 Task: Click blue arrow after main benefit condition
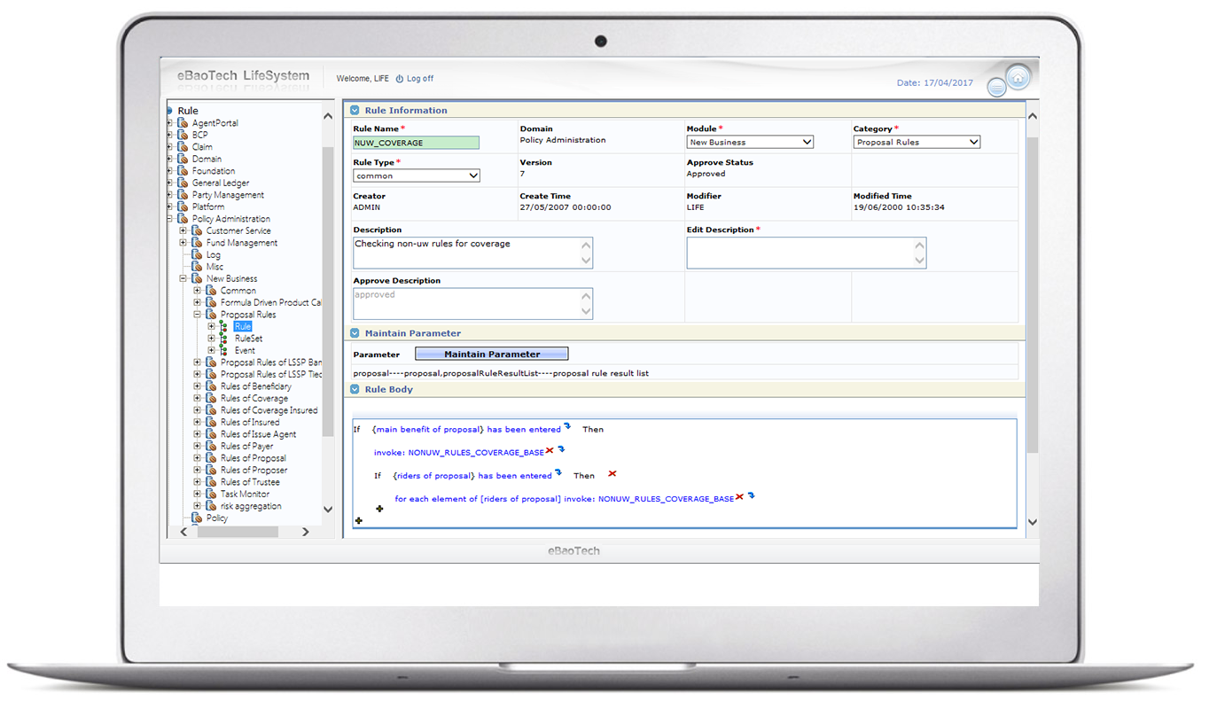[x=567, y=427]
